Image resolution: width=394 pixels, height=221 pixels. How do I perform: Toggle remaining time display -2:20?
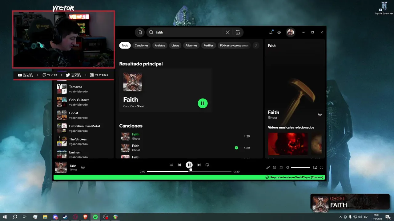tap(236, 172)
